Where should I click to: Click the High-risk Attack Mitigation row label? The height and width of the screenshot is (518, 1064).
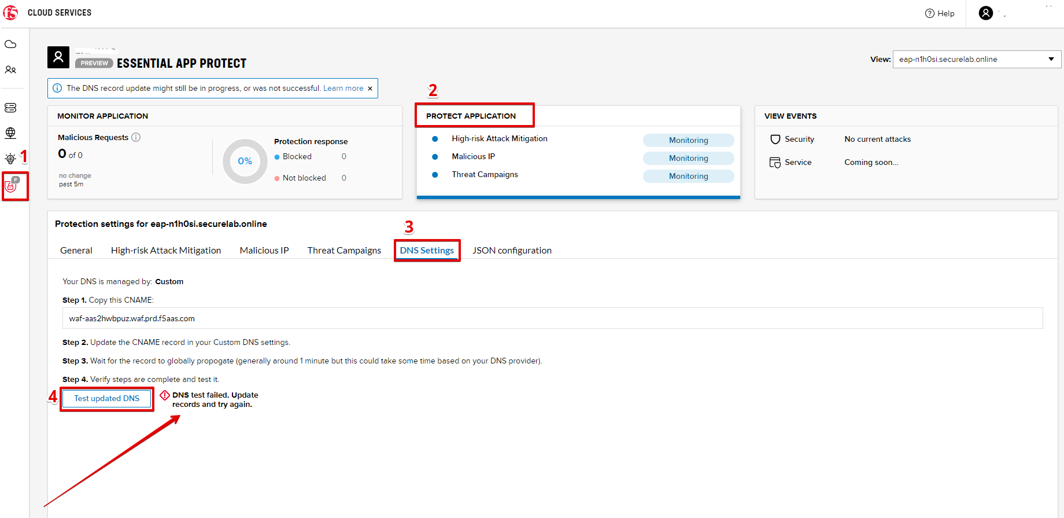pos(500,138)
